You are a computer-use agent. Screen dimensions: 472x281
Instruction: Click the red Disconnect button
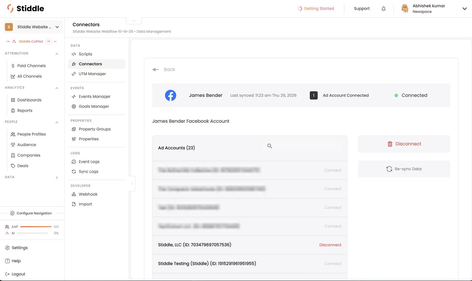404,144
